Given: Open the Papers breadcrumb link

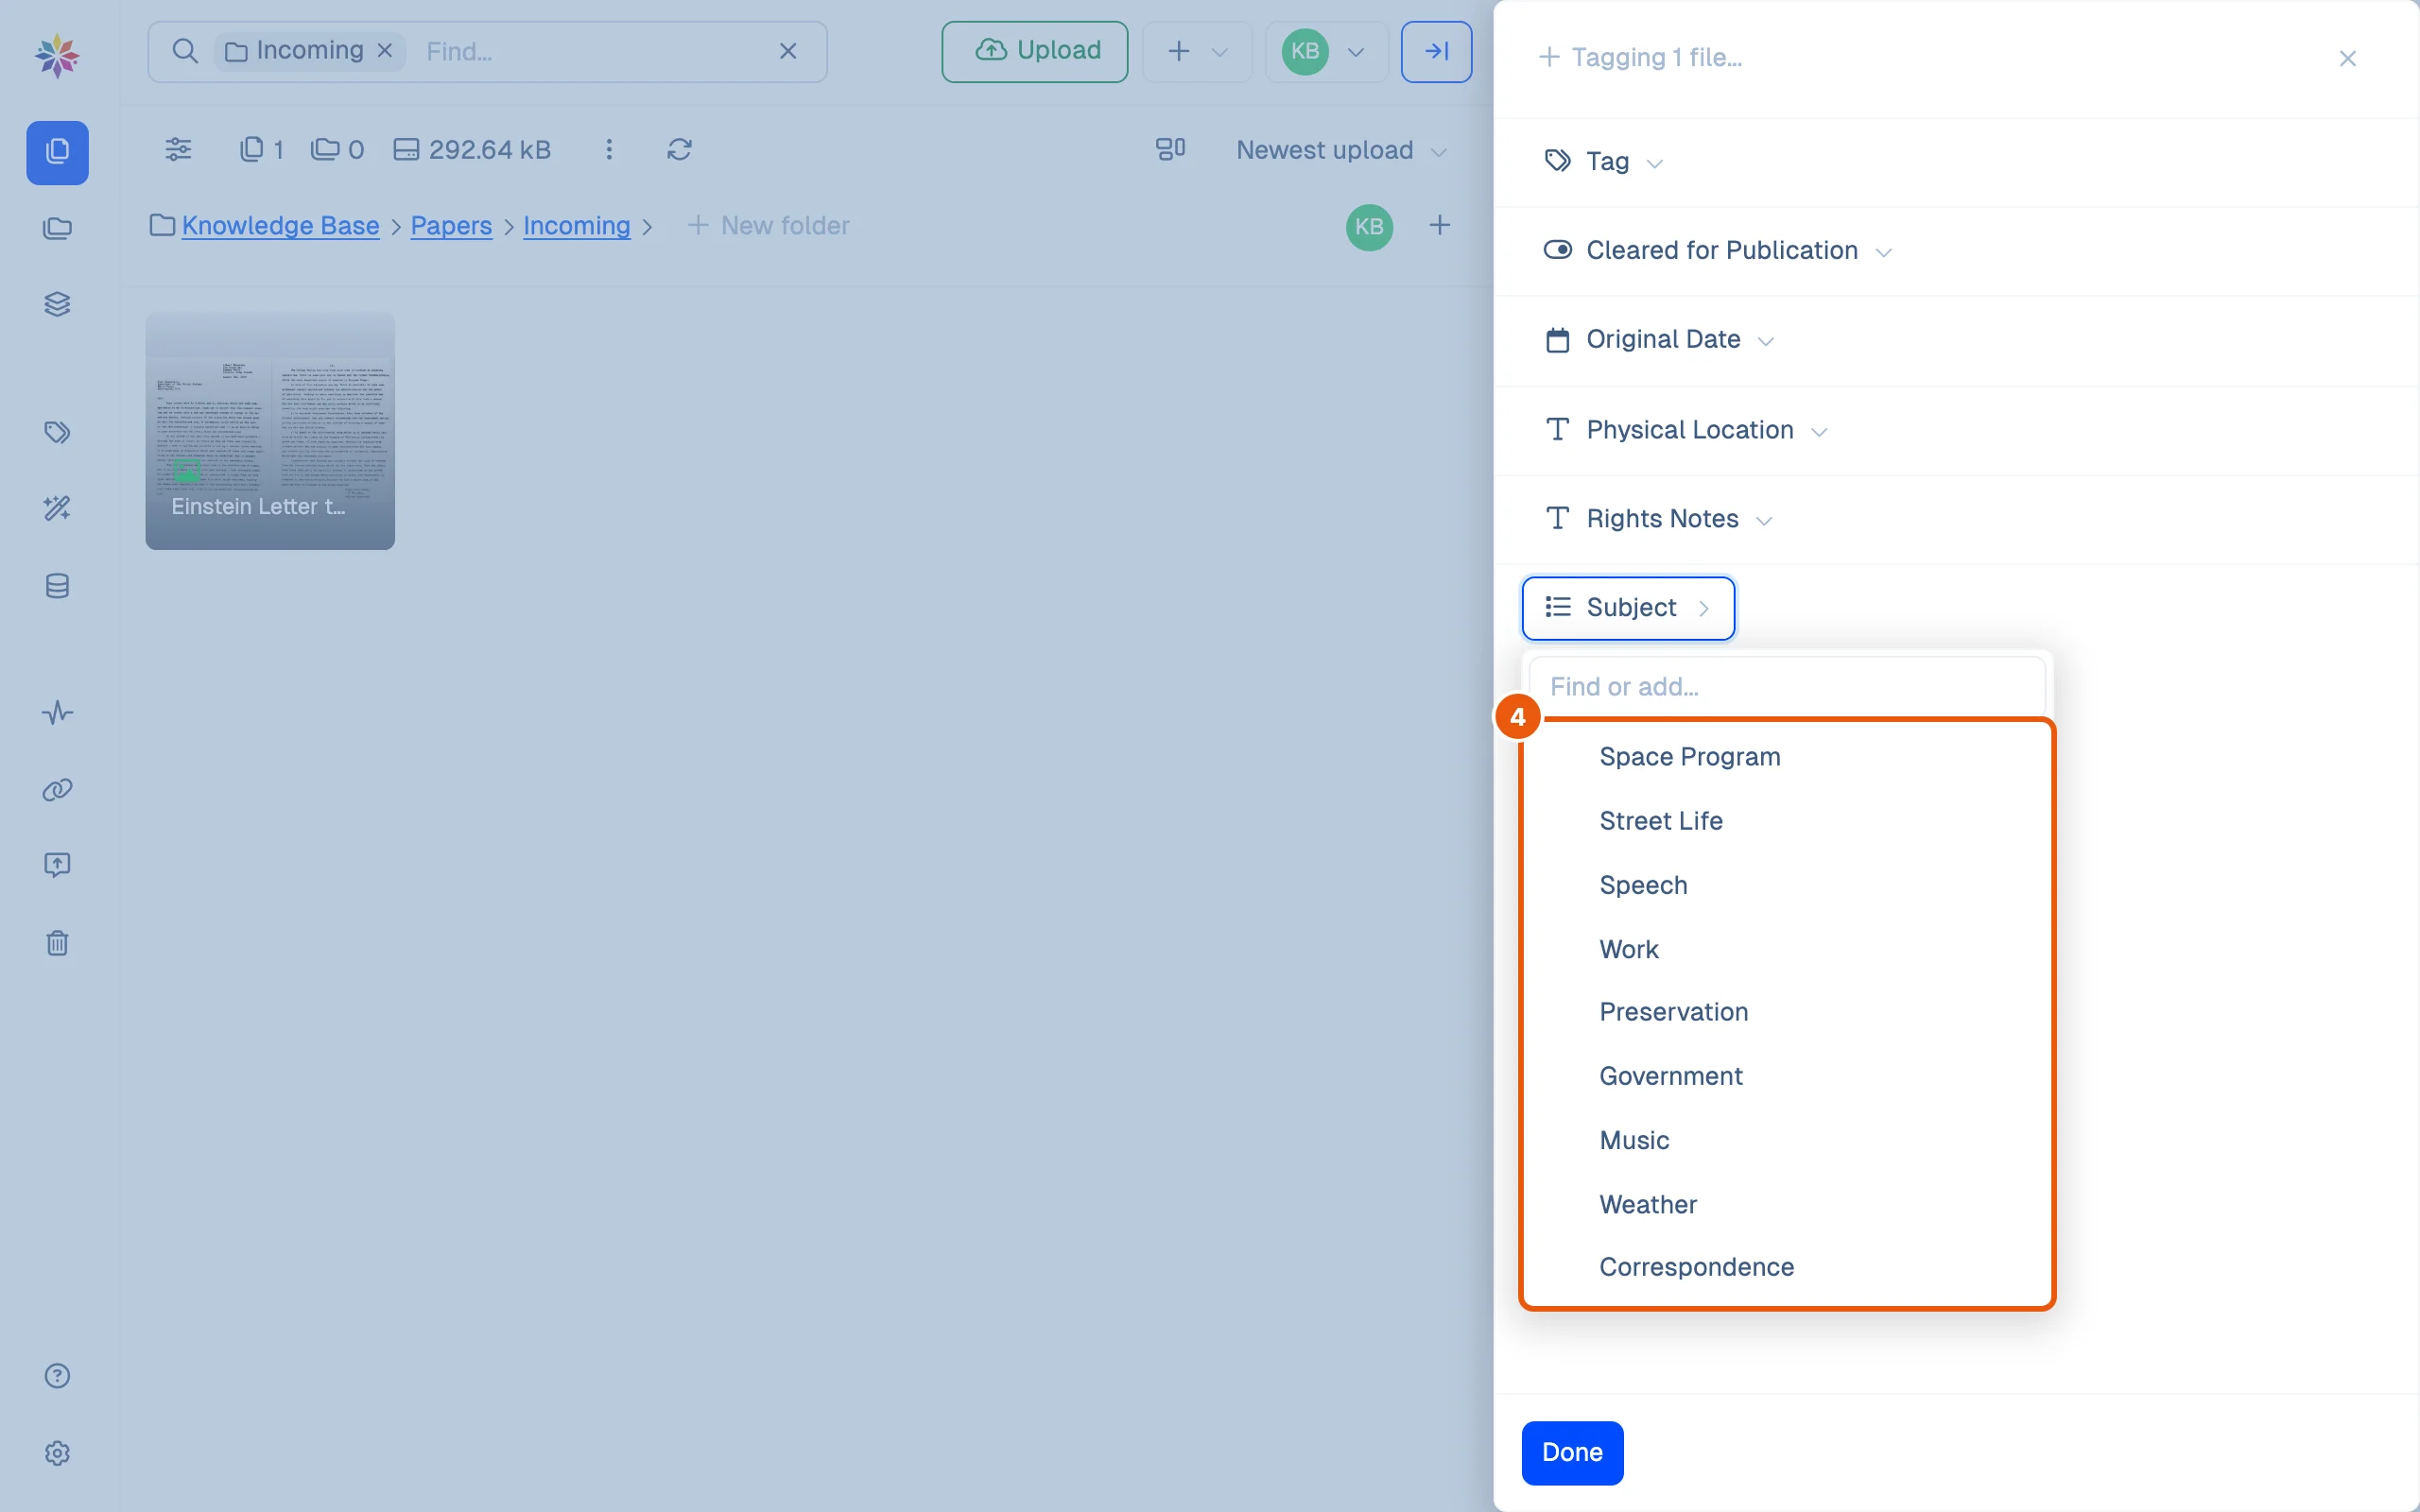Looking at the screenshot, I should pyautogui.click(x=451, y=226).
